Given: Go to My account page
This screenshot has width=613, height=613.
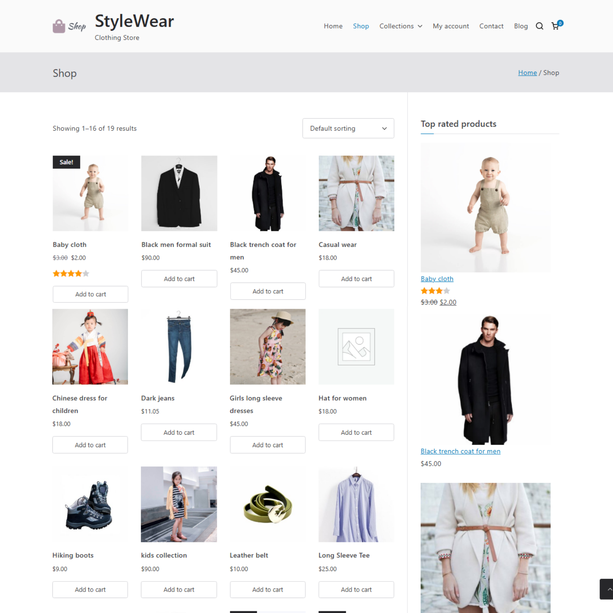Looking at the screenshot, I should coord(451,26).
